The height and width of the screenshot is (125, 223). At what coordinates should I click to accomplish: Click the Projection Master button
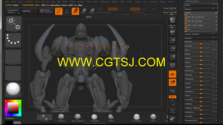click(13, 11)
